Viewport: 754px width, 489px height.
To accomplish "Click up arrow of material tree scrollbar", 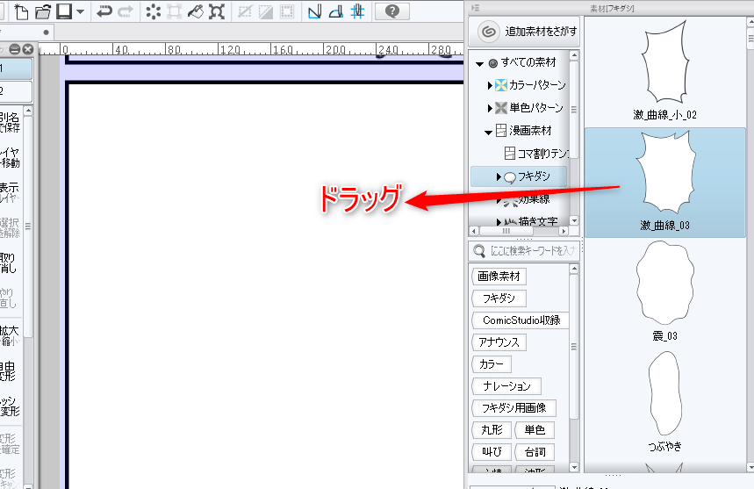I will coord(574,55).
